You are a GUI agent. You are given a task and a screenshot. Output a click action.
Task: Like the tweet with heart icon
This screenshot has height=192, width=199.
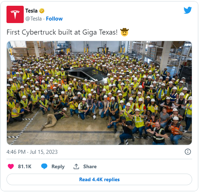point(11,166)
